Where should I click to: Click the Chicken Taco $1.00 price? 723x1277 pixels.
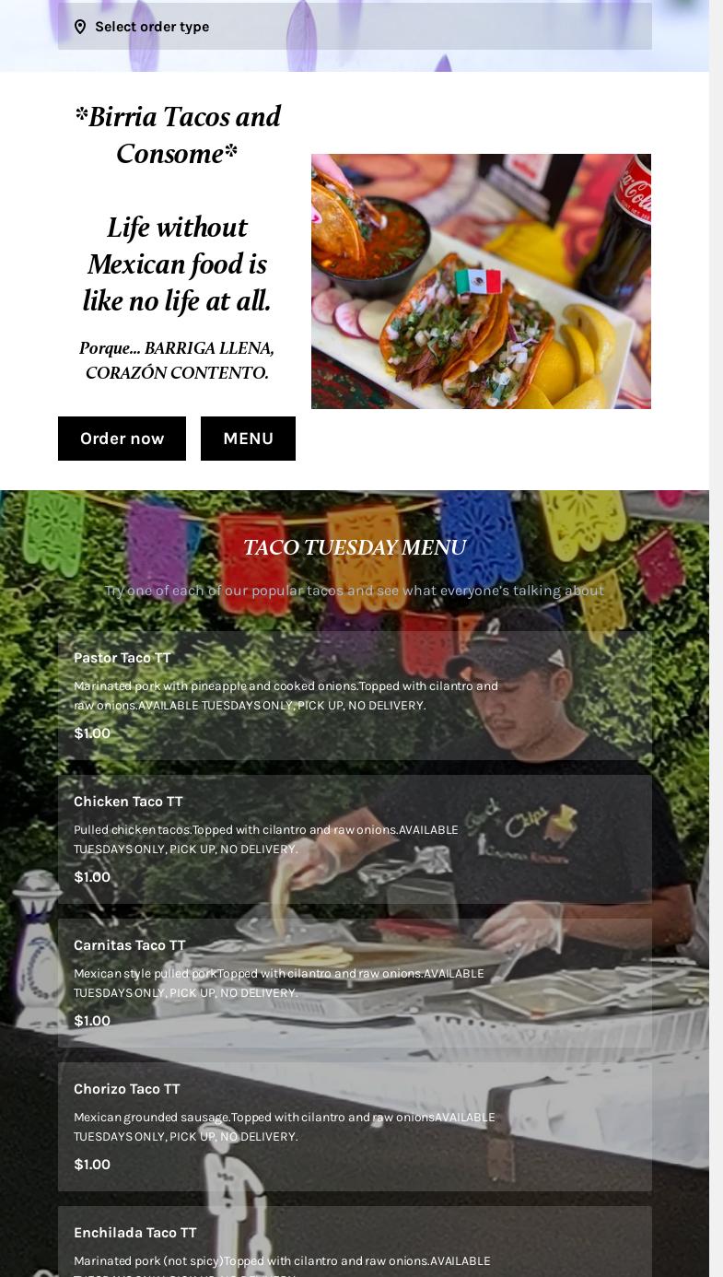coord(92,877)
